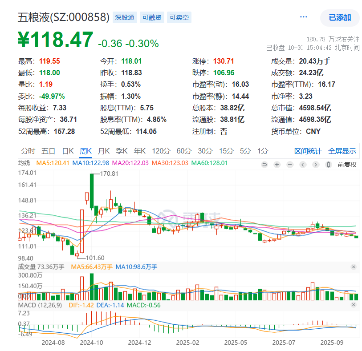Viewport: 362px width, 351px height.
Task: Zoom out the K-line chart
Action: tap(290, 165)
